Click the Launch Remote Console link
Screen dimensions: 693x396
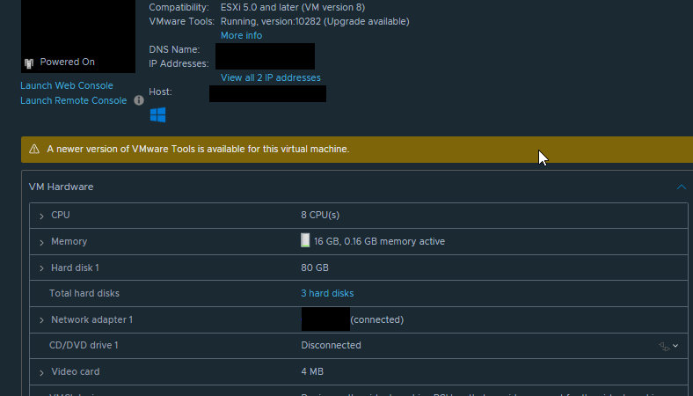click(x=74, y=100)
